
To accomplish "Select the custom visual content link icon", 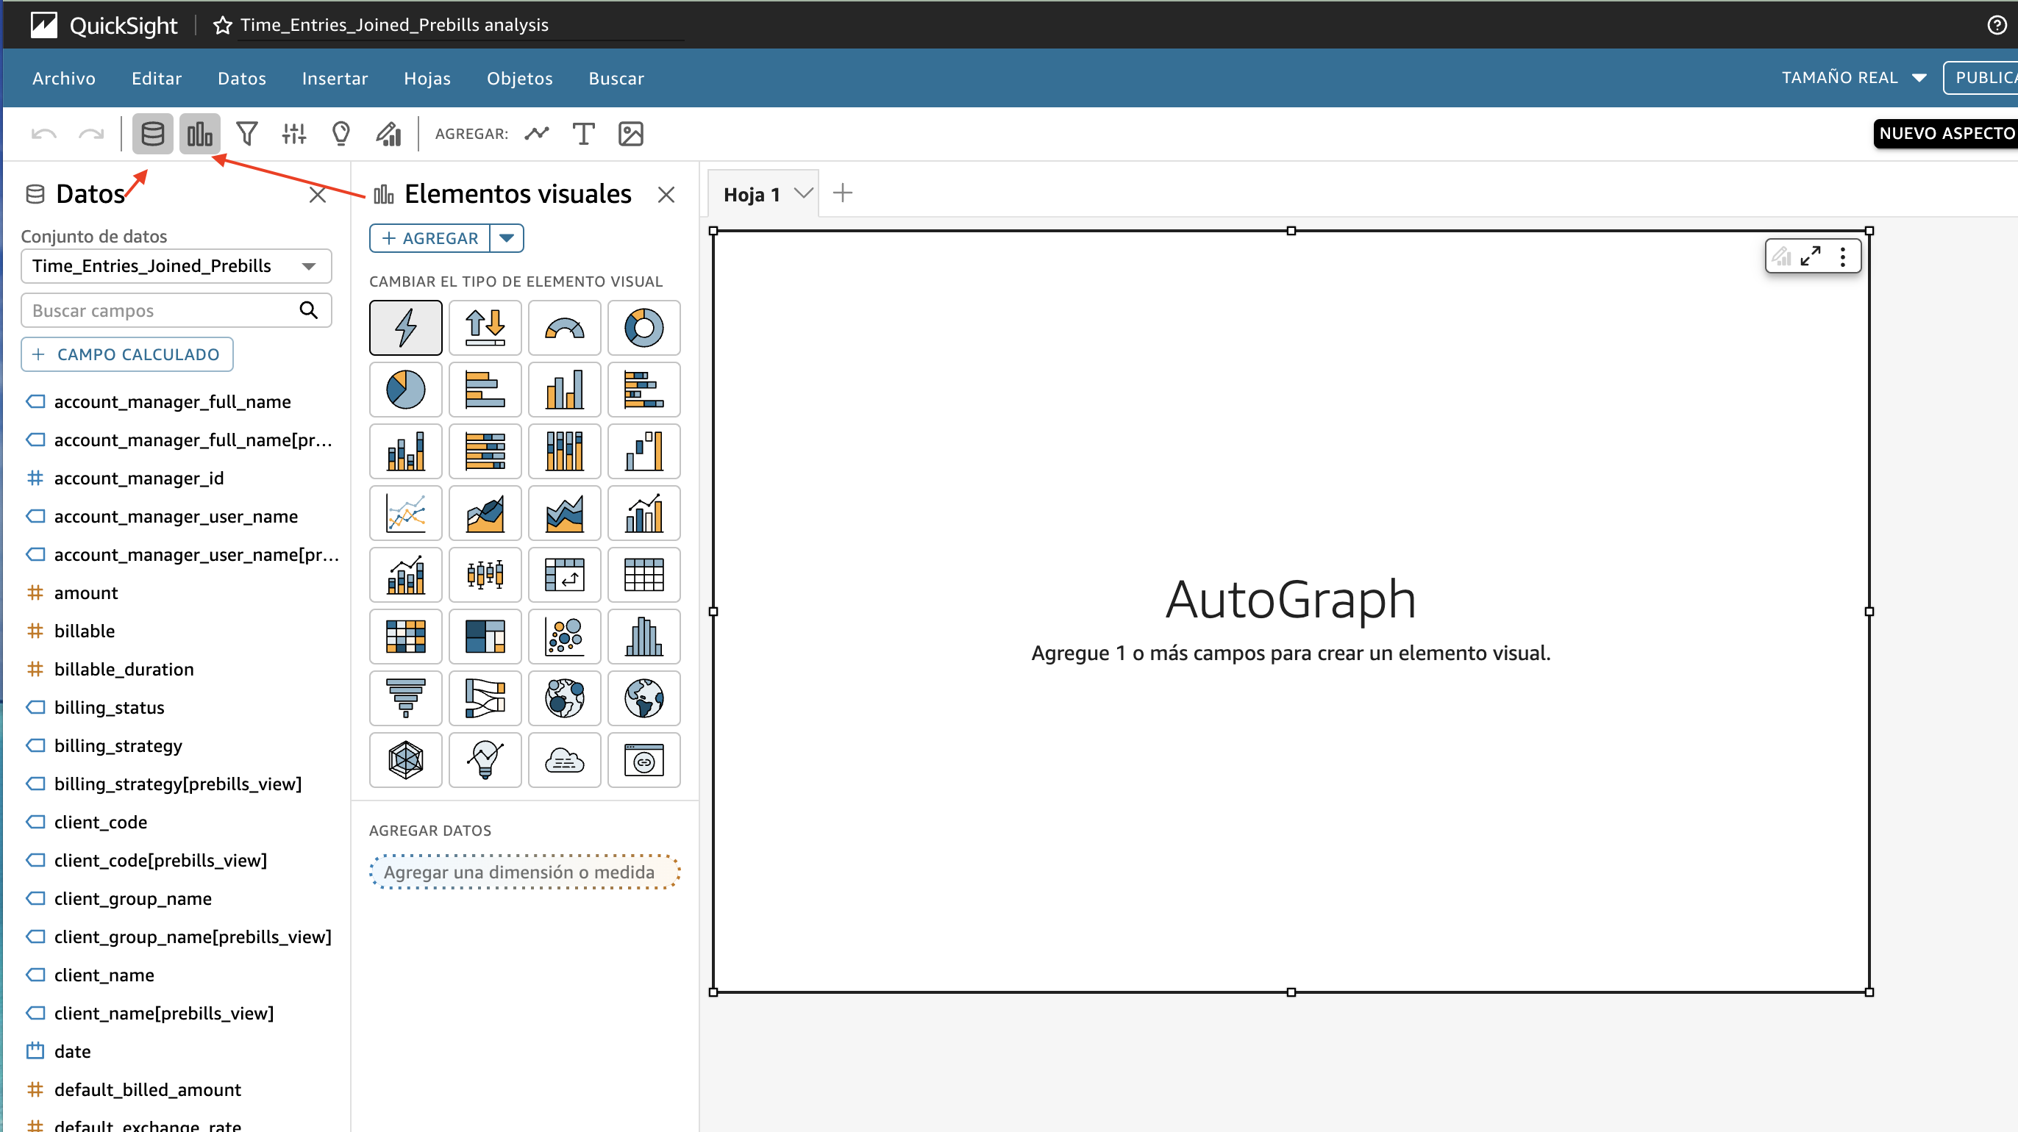I will (x=644, y=760).
